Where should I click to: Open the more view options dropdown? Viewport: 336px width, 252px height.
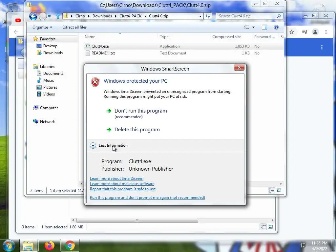(254, 27)
